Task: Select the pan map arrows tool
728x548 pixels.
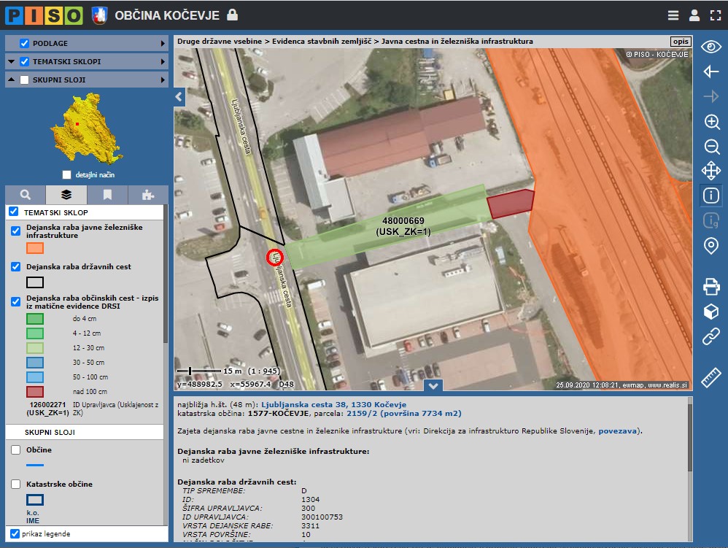Action: pyautogui.click(x=711, y=171)
